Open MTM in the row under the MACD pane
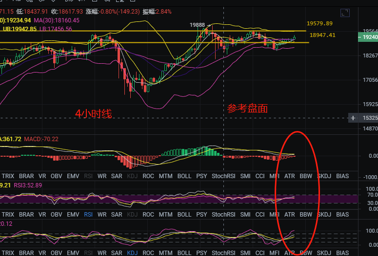Screen dimensions: 378x256 click(166, 176)
